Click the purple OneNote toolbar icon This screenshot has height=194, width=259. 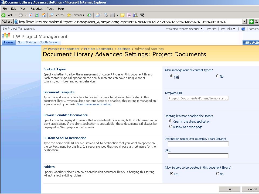(x=129, y=15)
